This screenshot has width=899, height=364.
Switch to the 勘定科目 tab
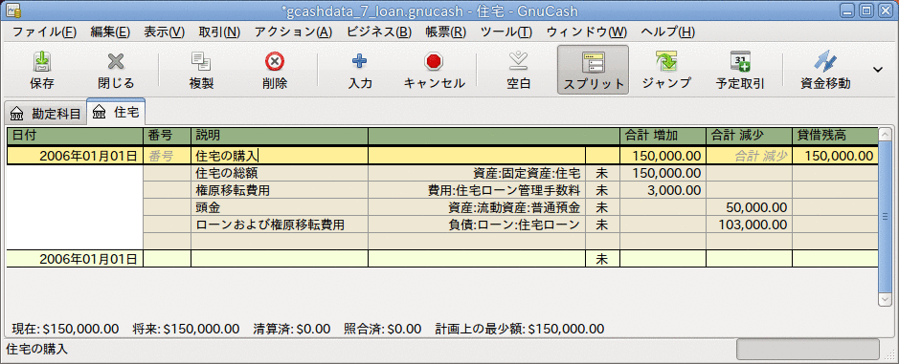click(x=46, y=114)
